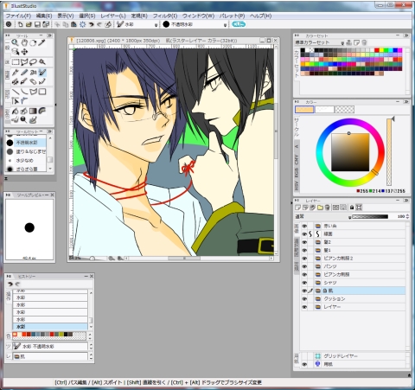Open the レイヤー(L) menu
Screen dimensions: 415x390
(x=113, y=16)
